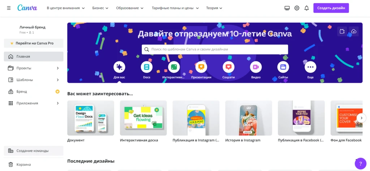Show next templates with carousel arrow
Image resolution: width=370 pixels, height=171 pixels.
click(361, 118)
